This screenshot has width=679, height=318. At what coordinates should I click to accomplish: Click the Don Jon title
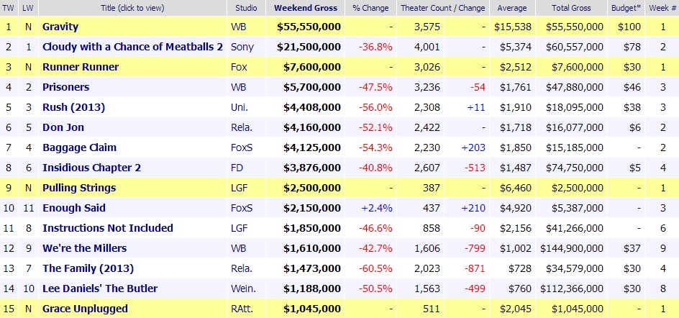63,127
